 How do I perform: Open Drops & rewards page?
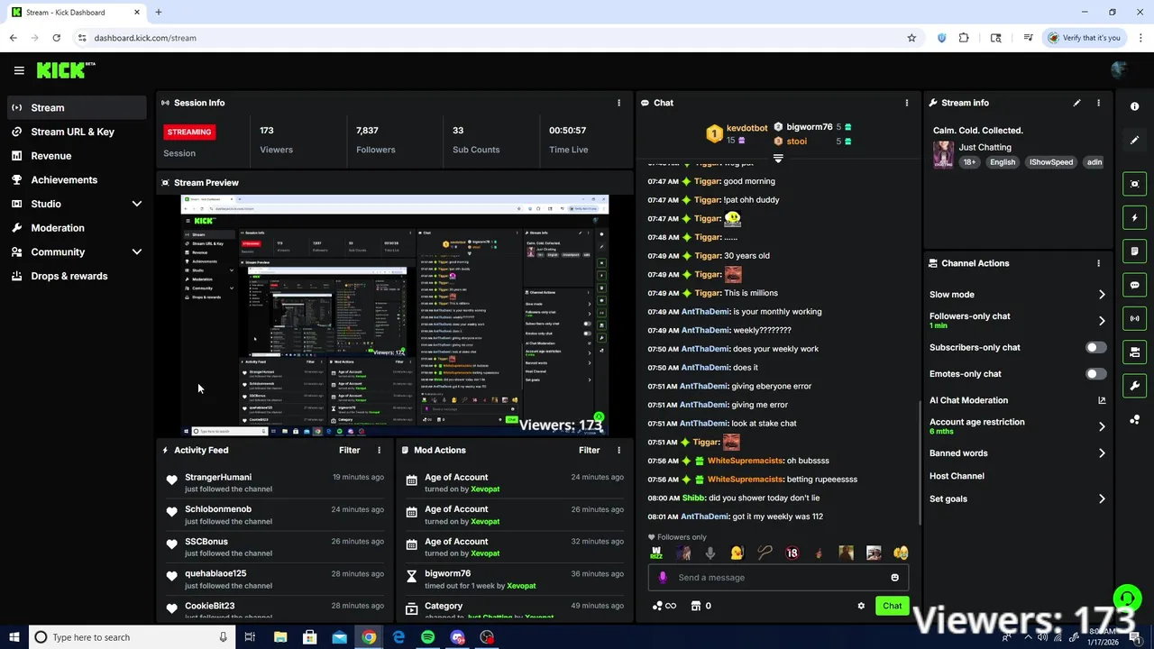77,276
